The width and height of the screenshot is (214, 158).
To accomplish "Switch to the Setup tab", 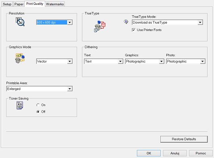I will (7, 4).
